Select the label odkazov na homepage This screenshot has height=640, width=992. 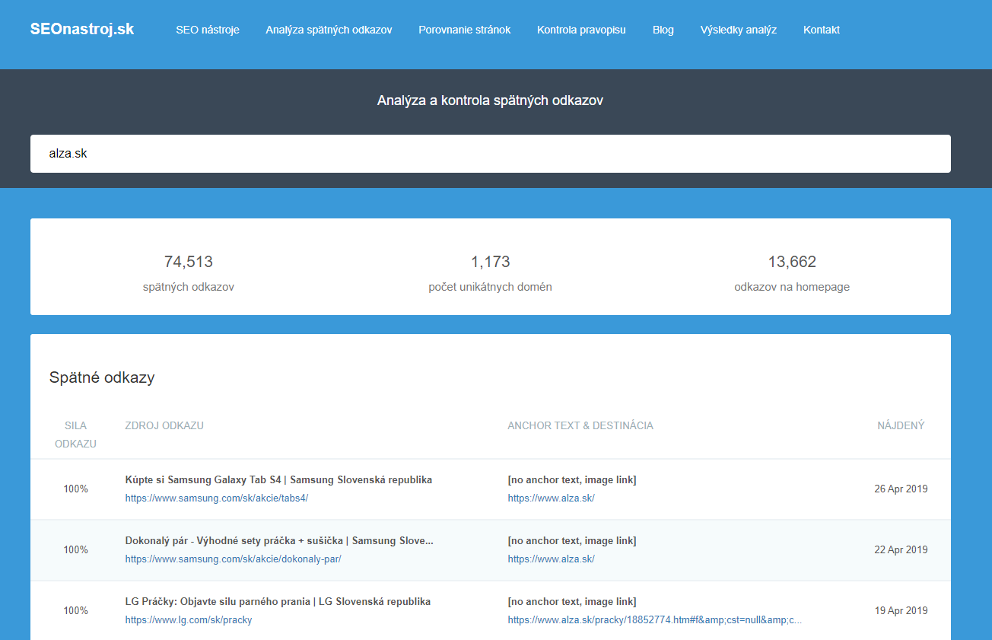click(792, 287)
